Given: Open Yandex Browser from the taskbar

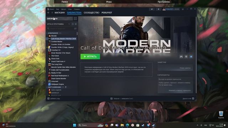Looking at the screenshot, I should pyautogui.click(x=133, y=125).
